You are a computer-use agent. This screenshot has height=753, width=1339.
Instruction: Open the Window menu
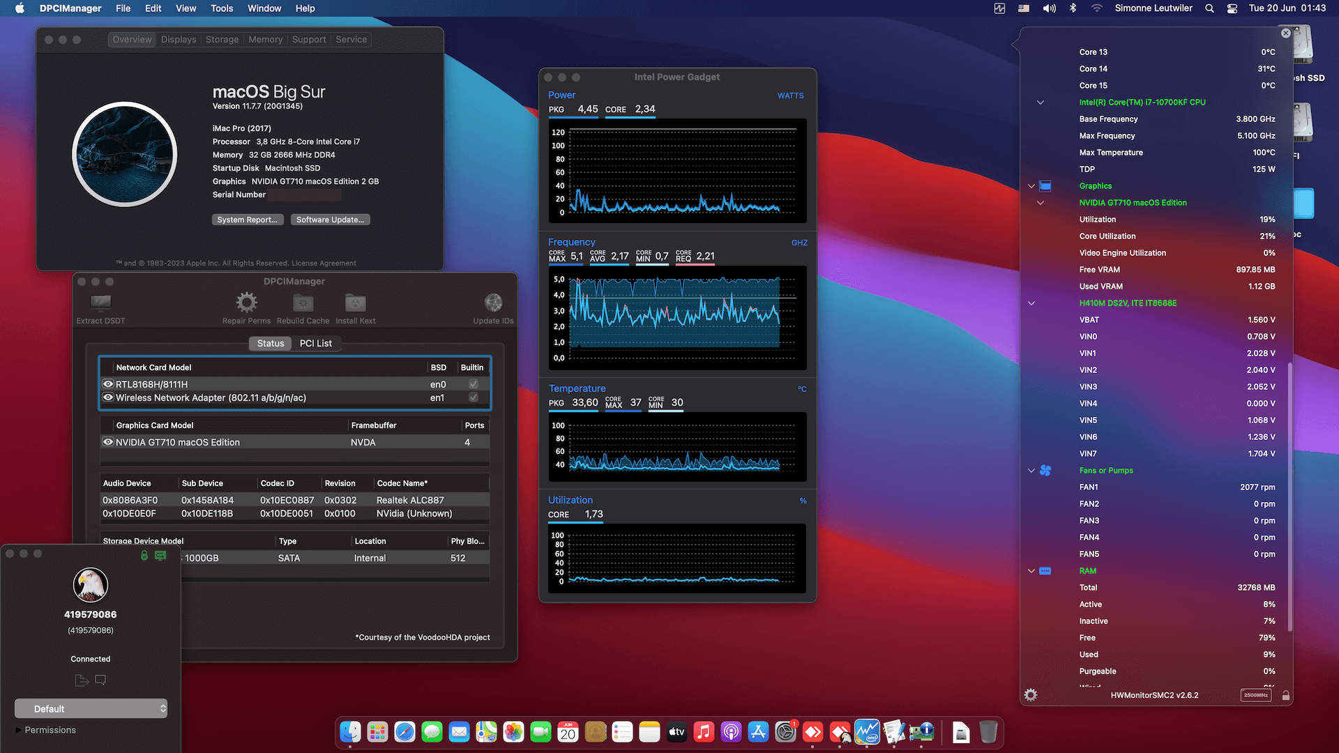pyautogui.click(x=264, y=8)
